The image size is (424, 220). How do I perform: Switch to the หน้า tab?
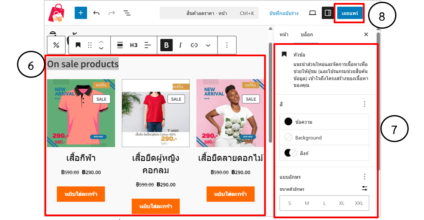point(284,34)
